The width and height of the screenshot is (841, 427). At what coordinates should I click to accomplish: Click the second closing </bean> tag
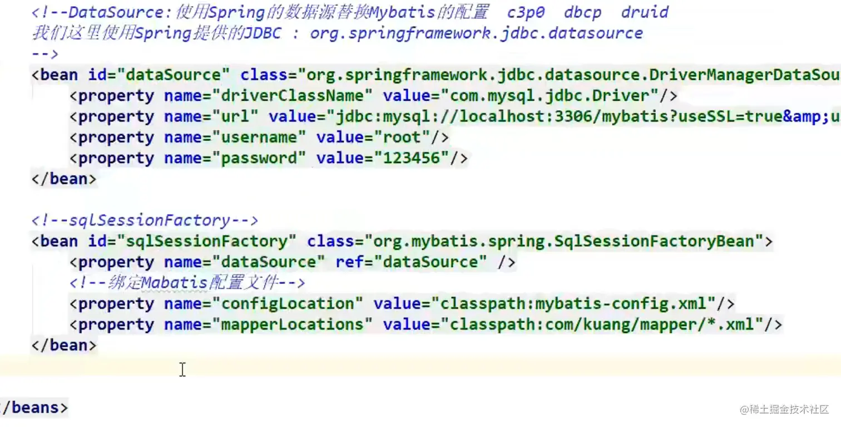pyautogui.click(x=64, y=345)
